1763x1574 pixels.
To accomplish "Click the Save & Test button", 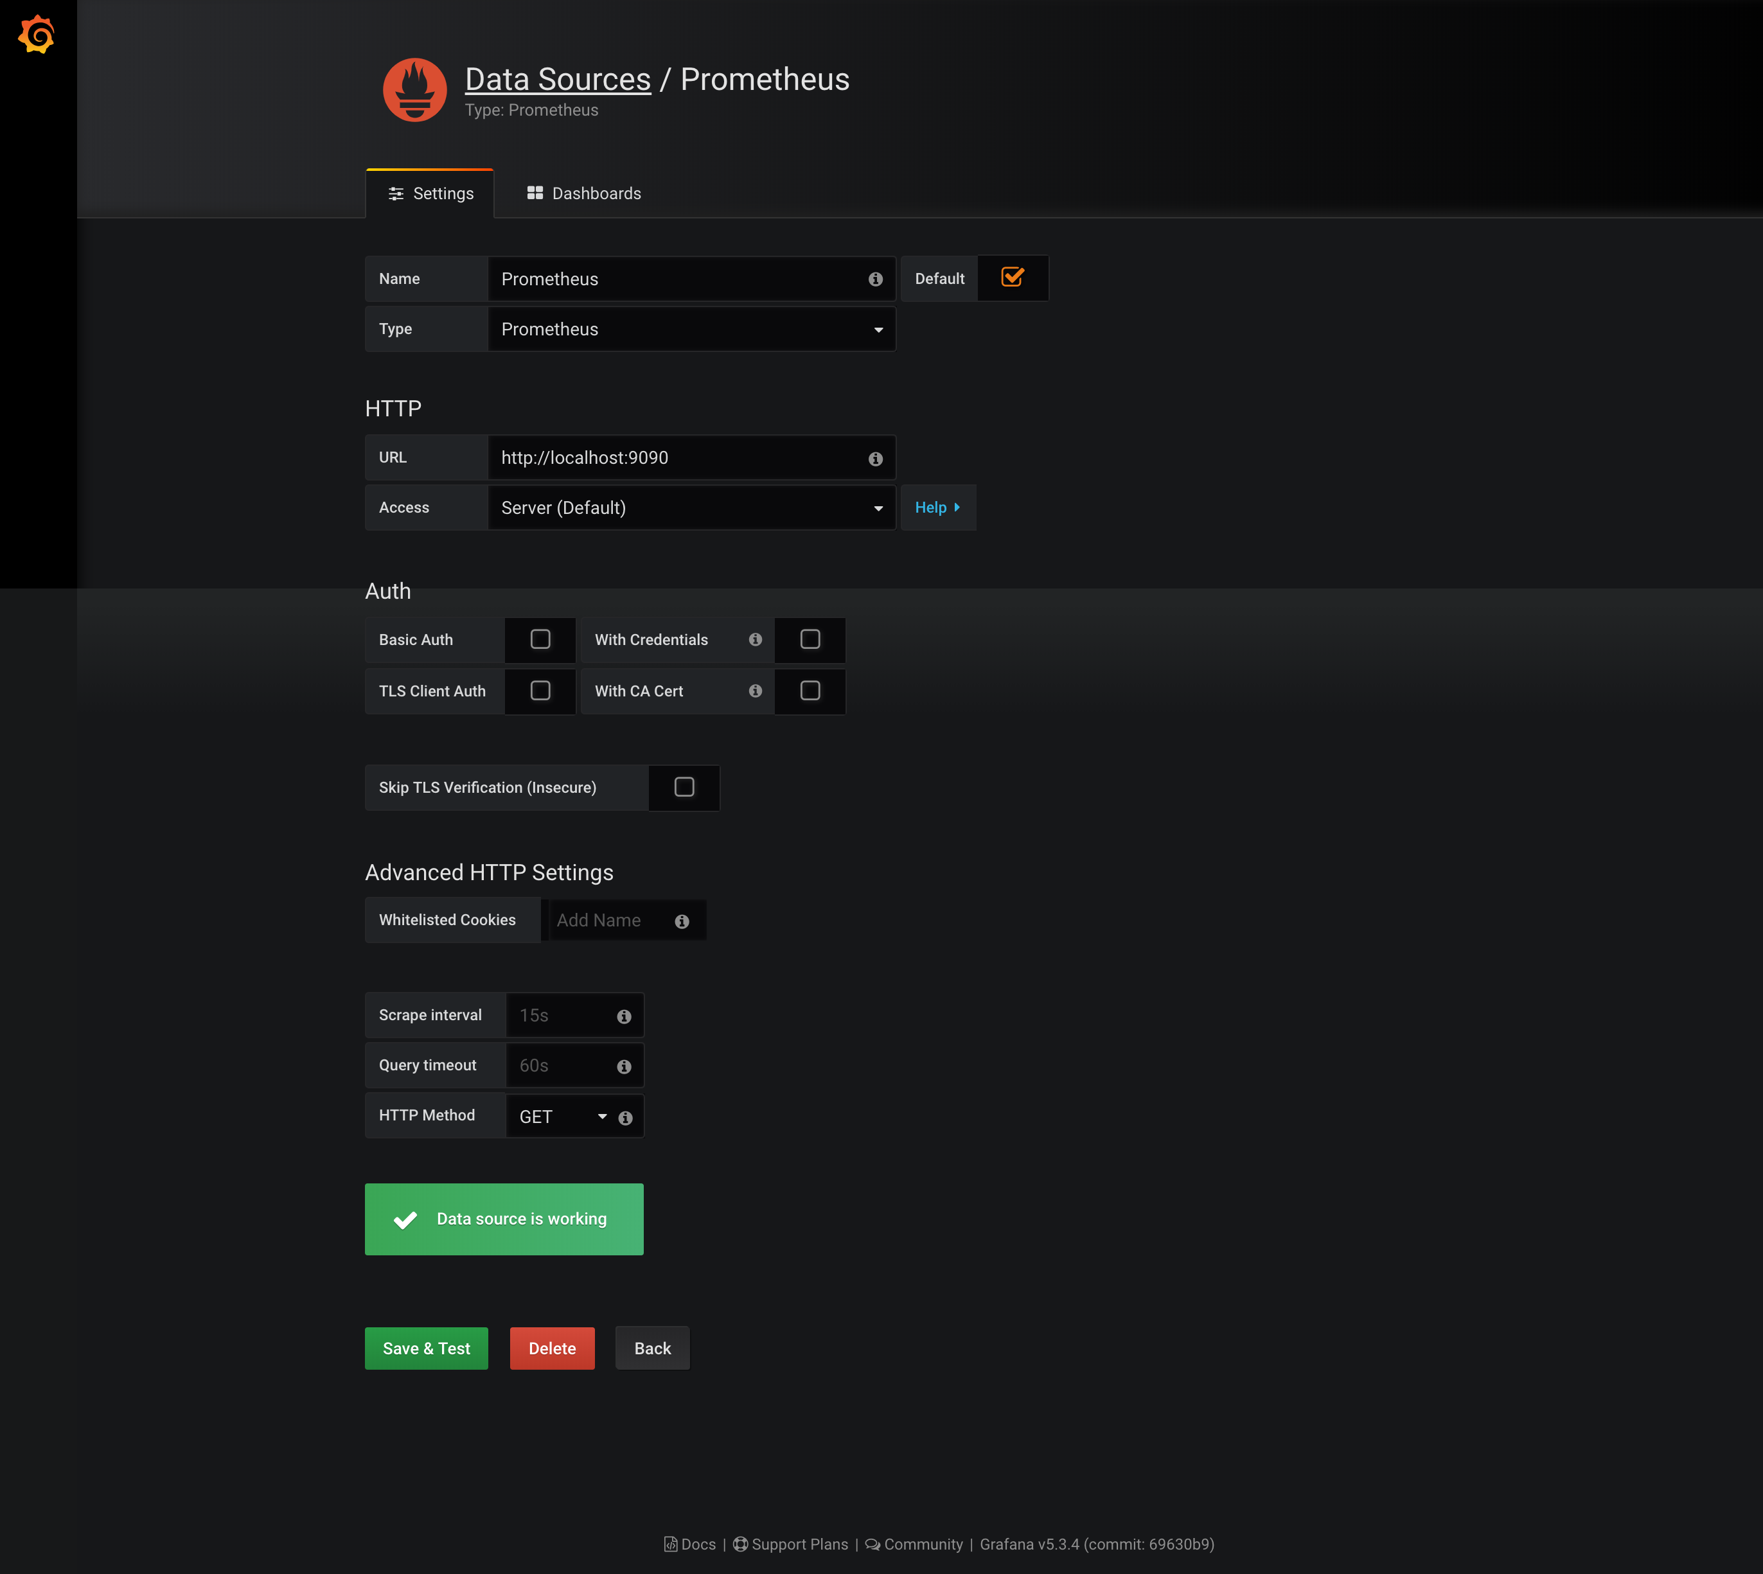I will (x=425, y=1349).
